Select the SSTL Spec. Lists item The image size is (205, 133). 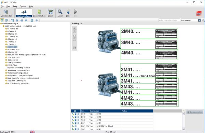point(13,57)
